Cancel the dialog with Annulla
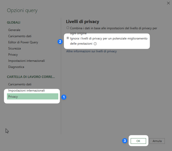The image size is (172, 151). [x=157, y=141]
